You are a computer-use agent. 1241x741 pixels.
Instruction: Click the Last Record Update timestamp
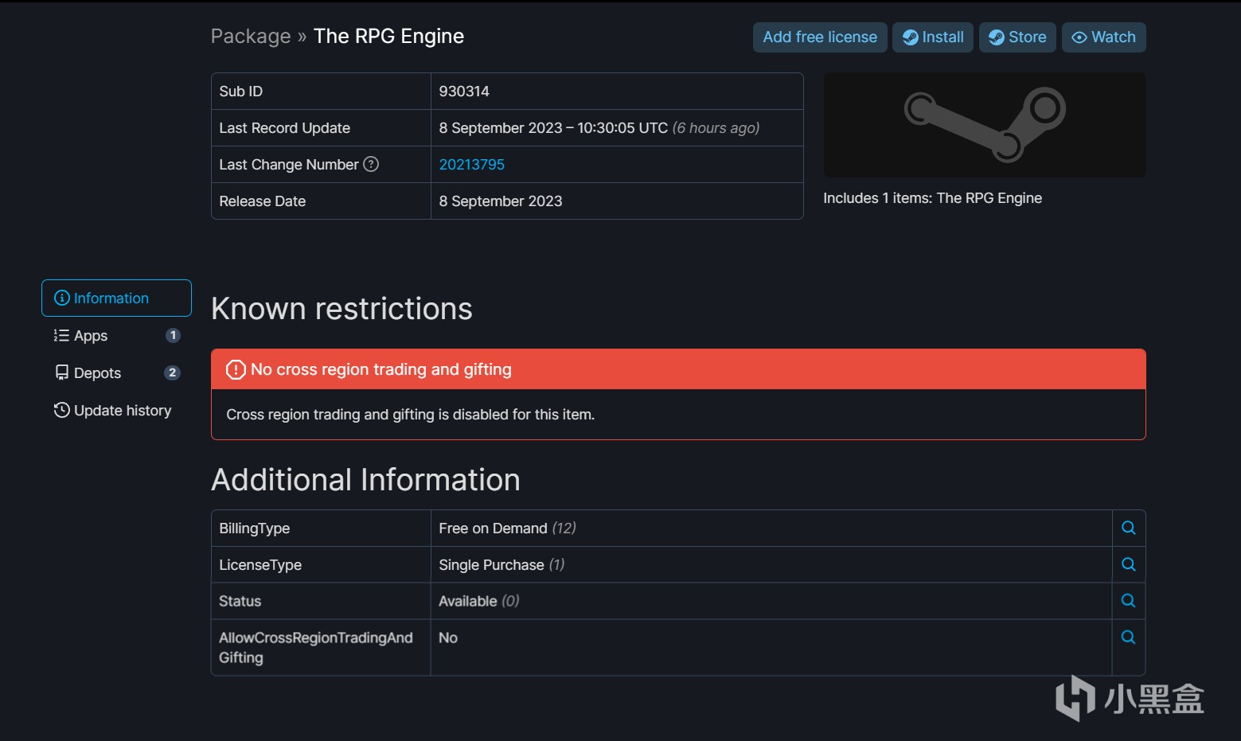(x=599, y=128)
